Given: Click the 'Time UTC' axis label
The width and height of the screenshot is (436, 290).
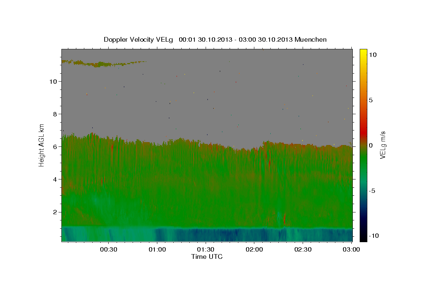Looking at the screenshot, I should (207, 257).
